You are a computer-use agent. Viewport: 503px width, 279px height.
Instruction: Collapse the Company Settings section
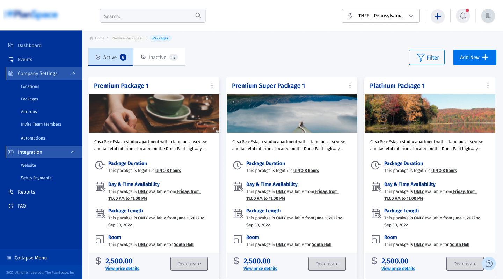click(x=73, y=73)
